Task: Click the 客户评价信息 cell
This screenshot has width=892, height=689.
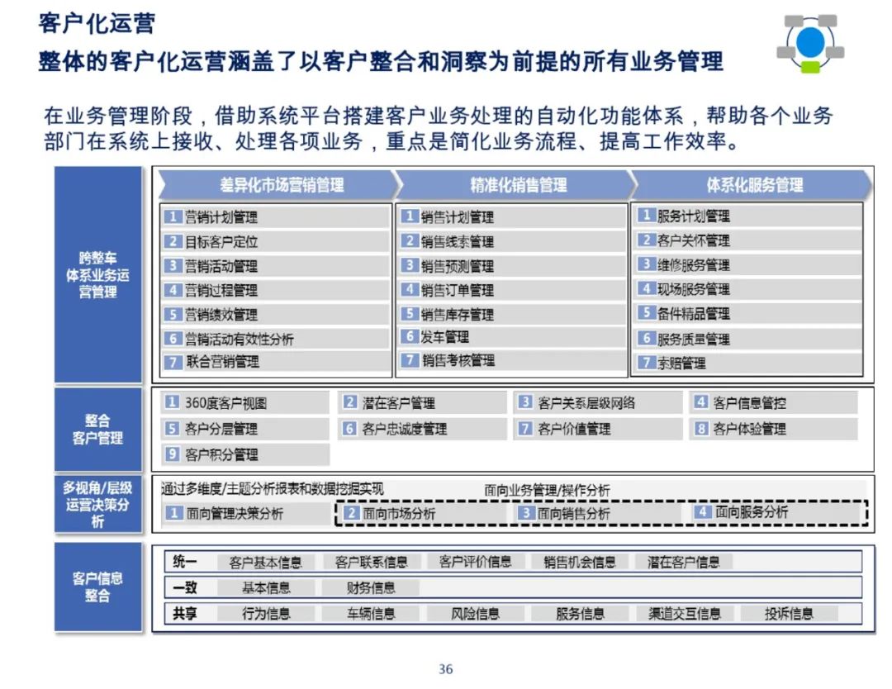Action: click(475, 562)
